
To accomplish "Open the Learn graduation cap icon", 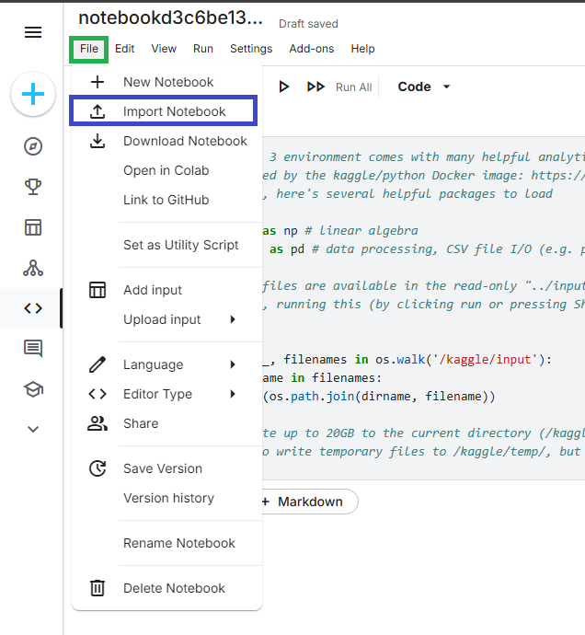I will pos(33,389).
